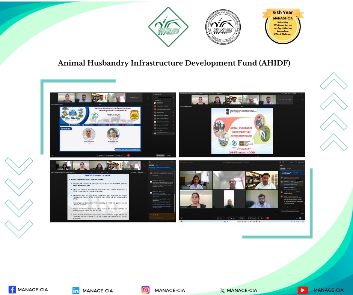
Task: Click the 'Speakers' label on the slide
Action: tap(66, 129)
